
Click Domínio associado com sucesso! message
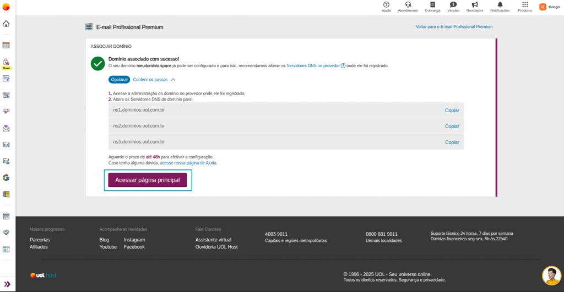click(x=144, y=59)
